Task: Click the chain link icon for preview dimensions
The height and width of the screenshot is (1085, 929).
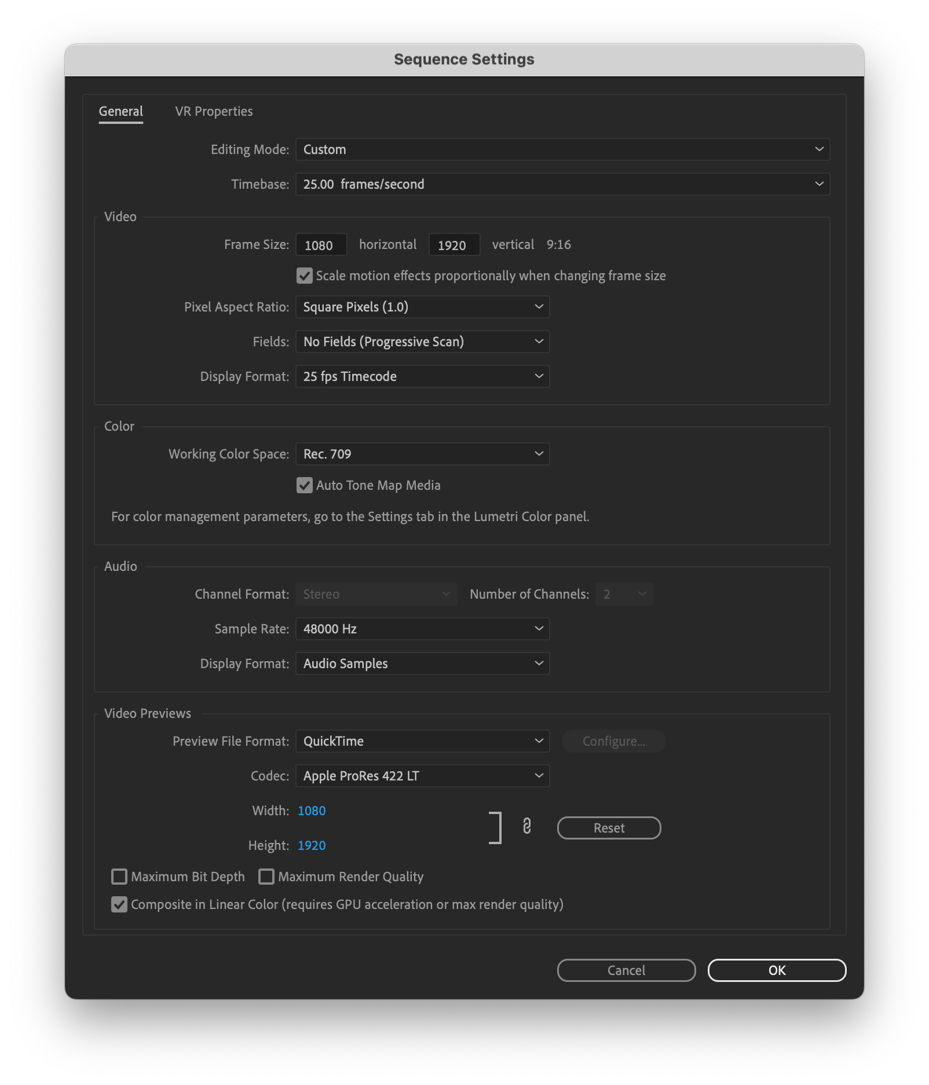Action: point(526,827)
